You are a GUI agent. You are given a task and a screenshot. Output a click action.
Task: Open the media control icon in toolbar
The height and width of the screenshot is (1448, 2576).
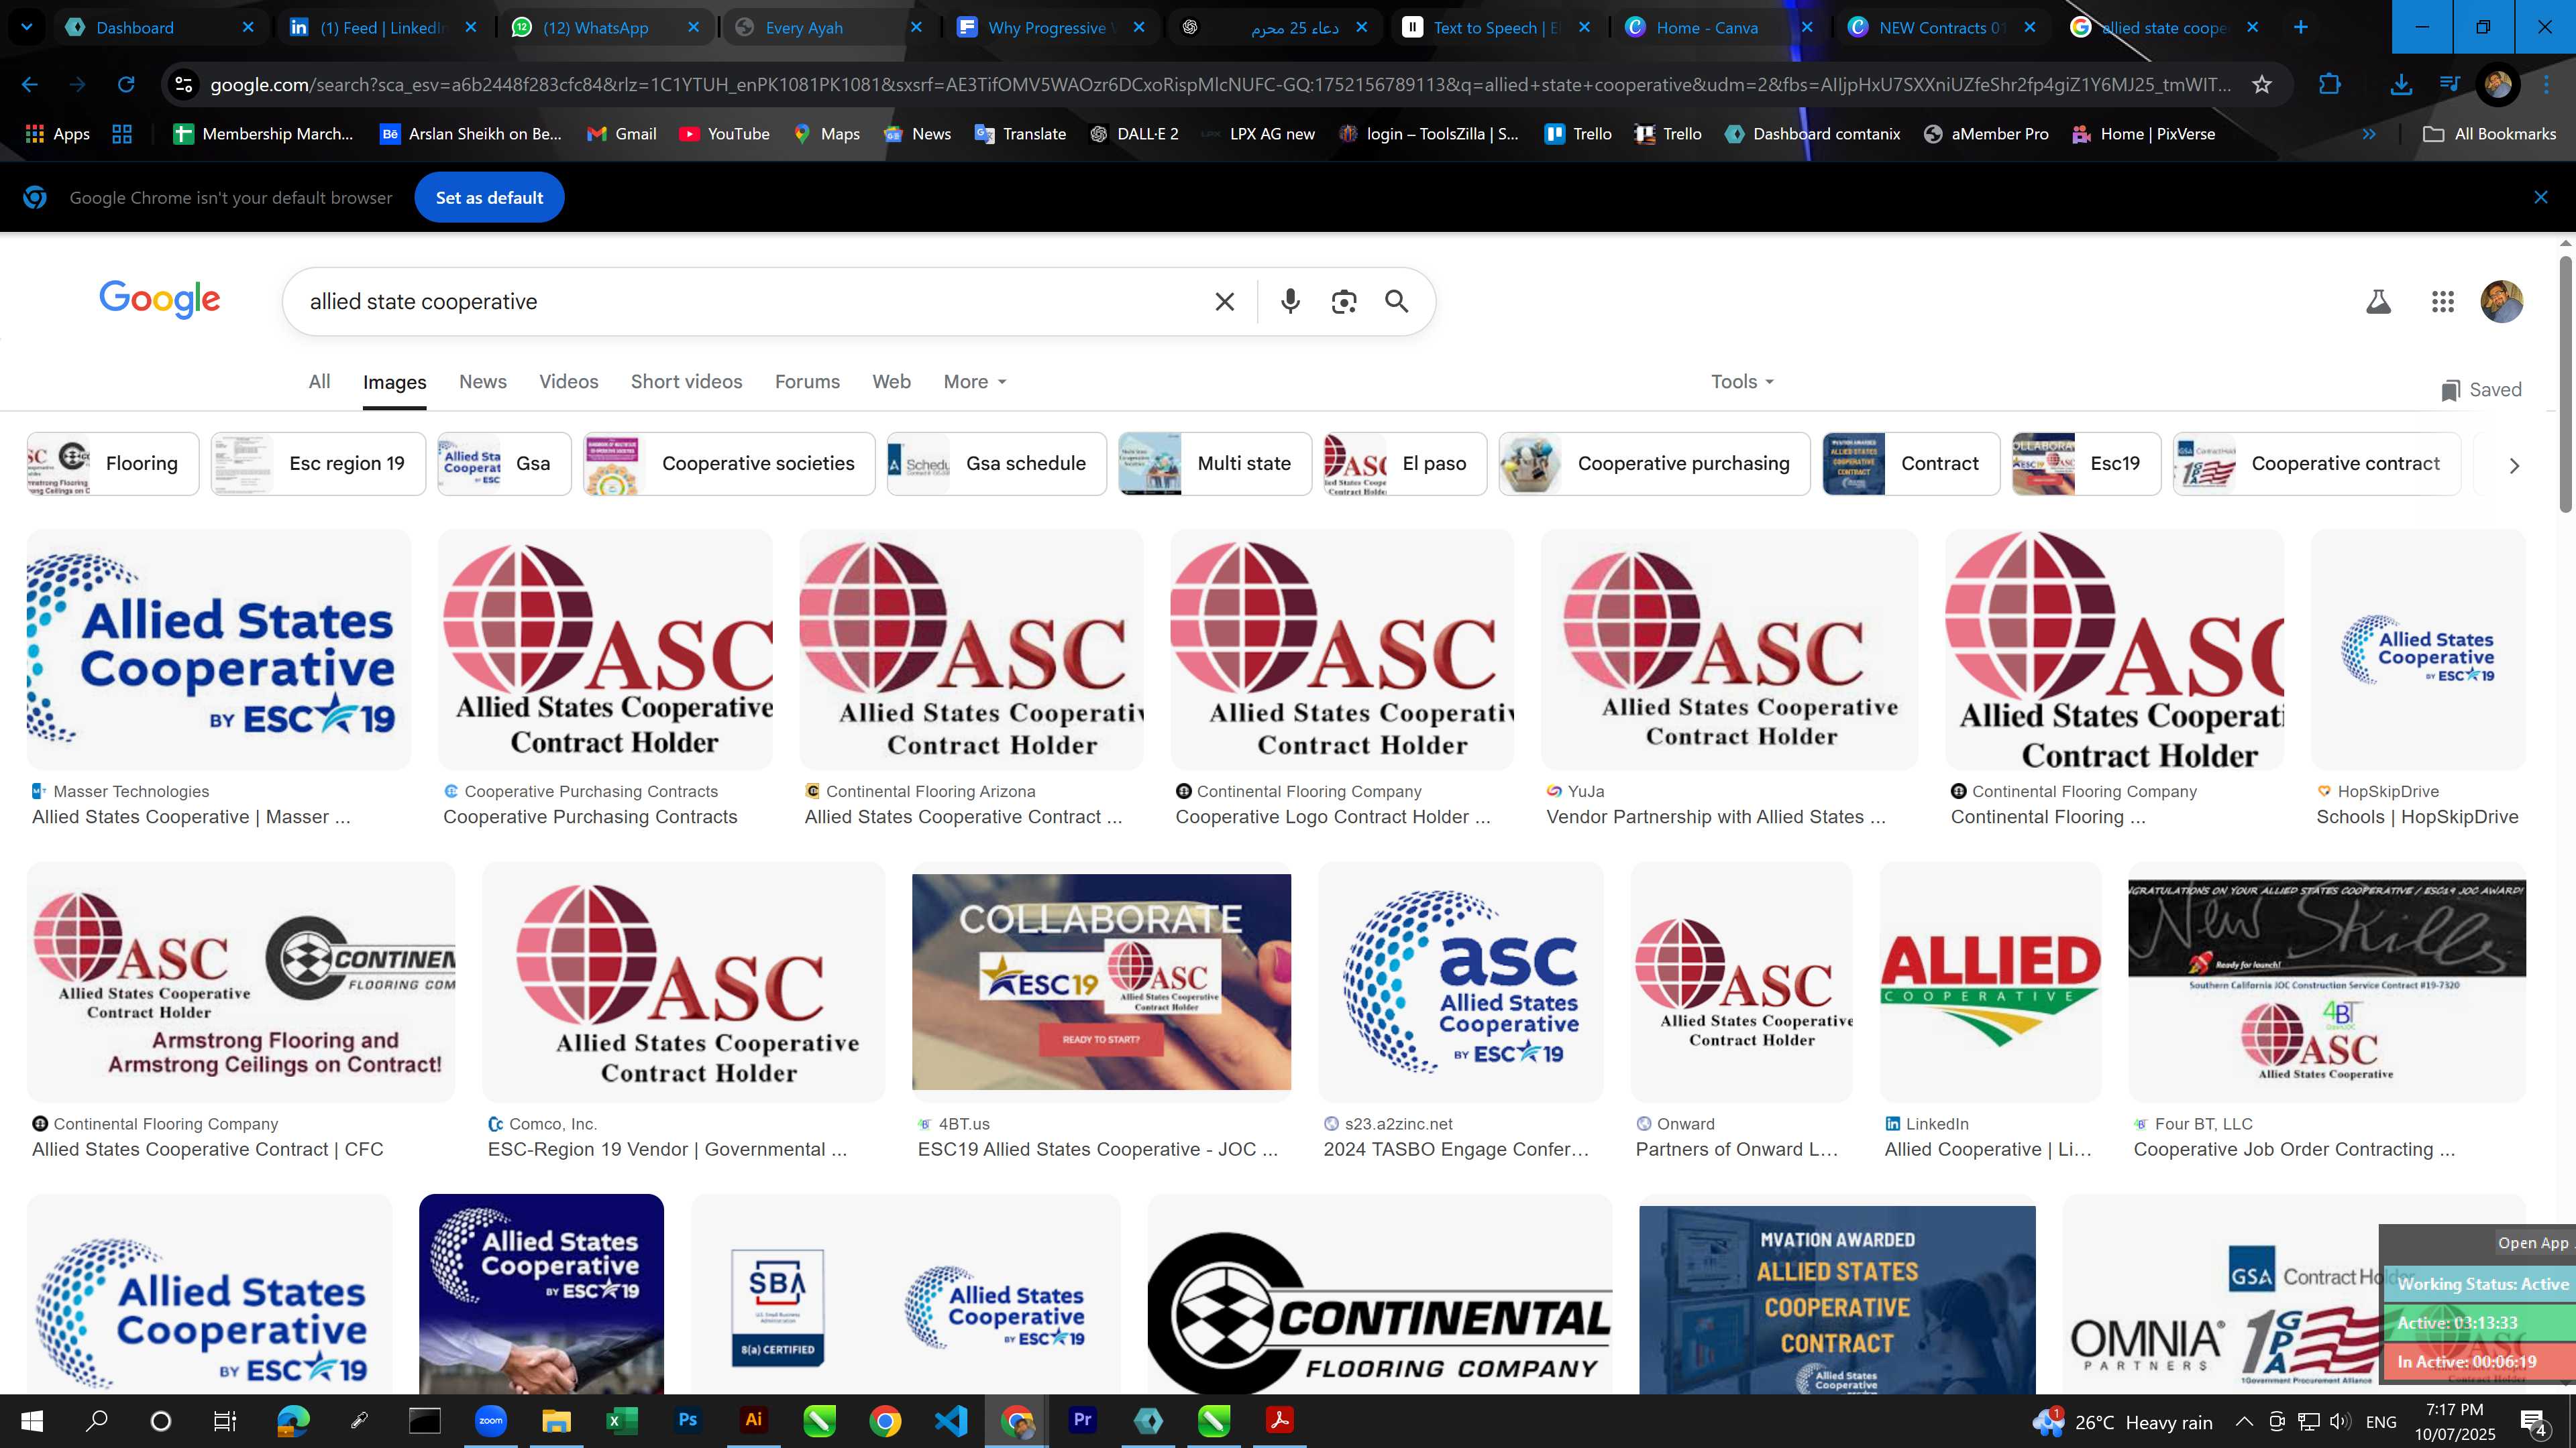point(2449,84)
